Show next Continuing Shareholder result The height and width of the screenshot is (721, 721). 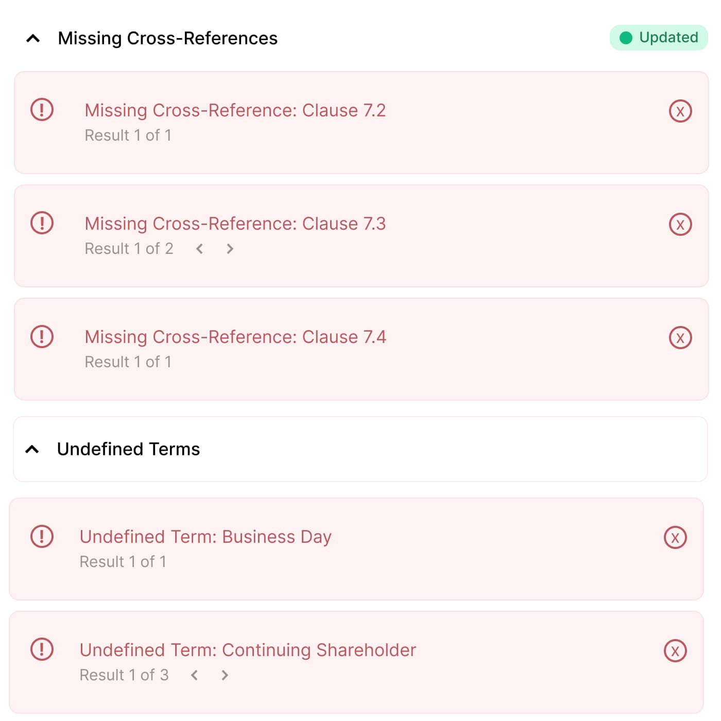[x=225, y=675]
